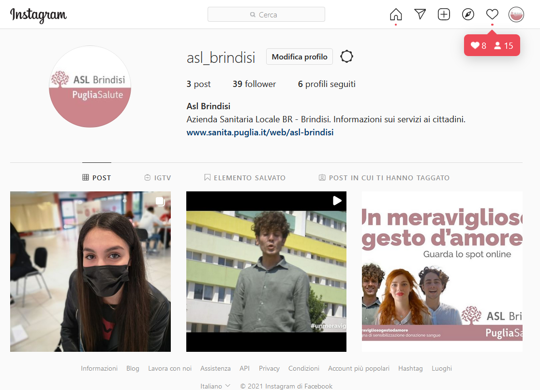This screenshot has width=540, height=390.
Task: Click Modifica profilo button
Action: click(299, 57)
